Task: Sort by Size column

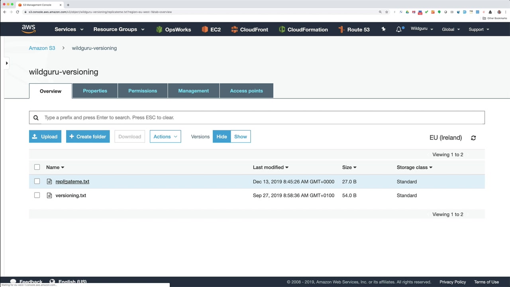Action: 349,167
